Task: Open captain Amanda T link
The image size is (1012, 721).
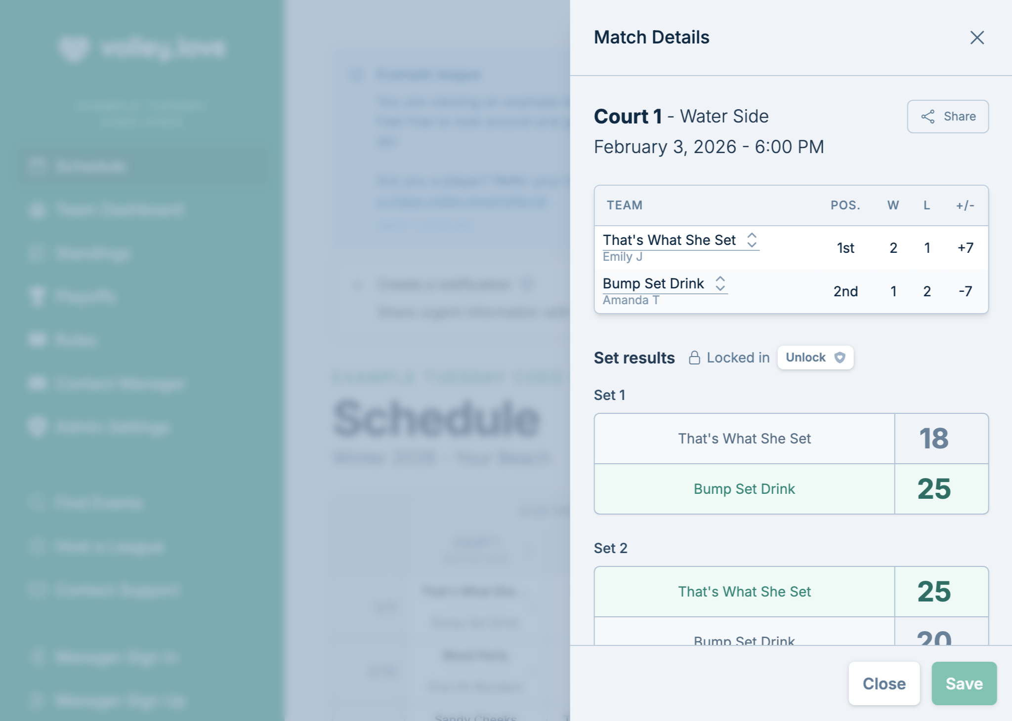Action: coord(631,300)
